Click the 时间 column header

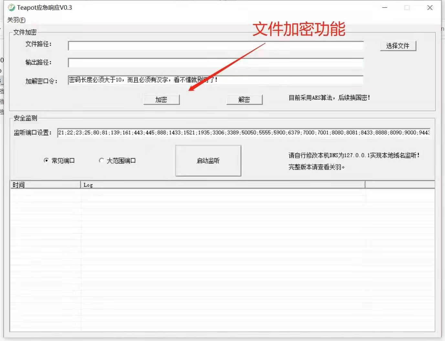click(x=45, y=185)
